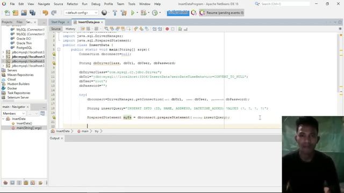Viewport: 344px width, 193px height.
Task: Close the Output panel tab
Action: coord(62,138)
